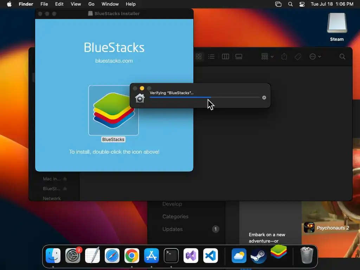Click the Stage Manager menu bar icon
Viewport: 360px width, 270px height.
click(x=278, y=4)
